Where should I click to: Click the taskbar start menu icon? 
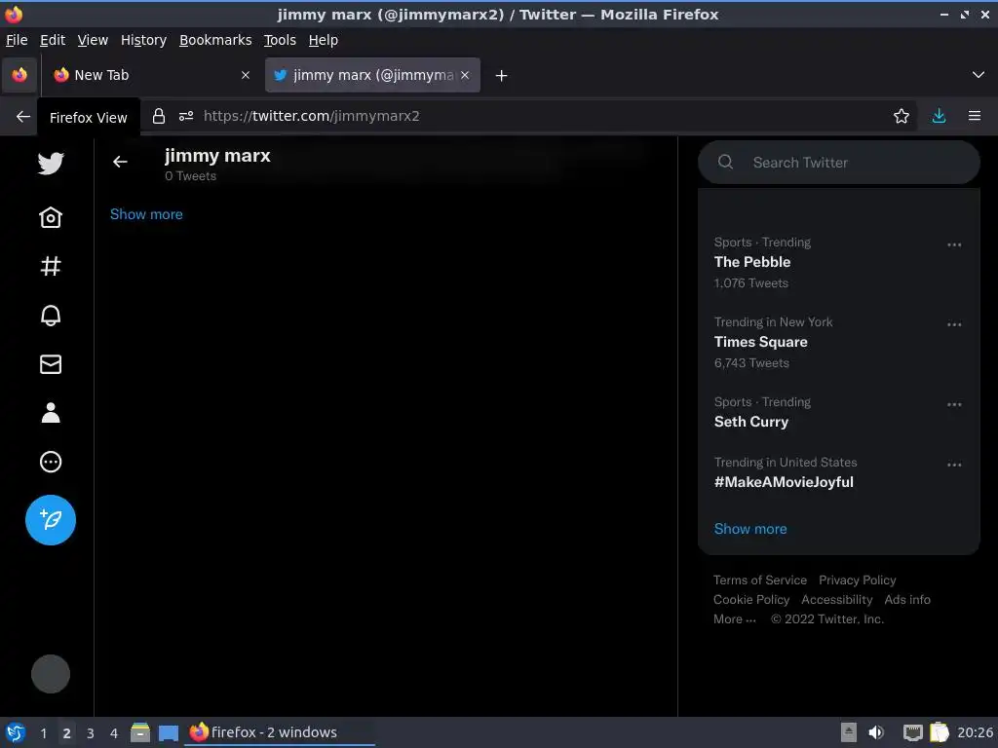(x=16, y=732)
